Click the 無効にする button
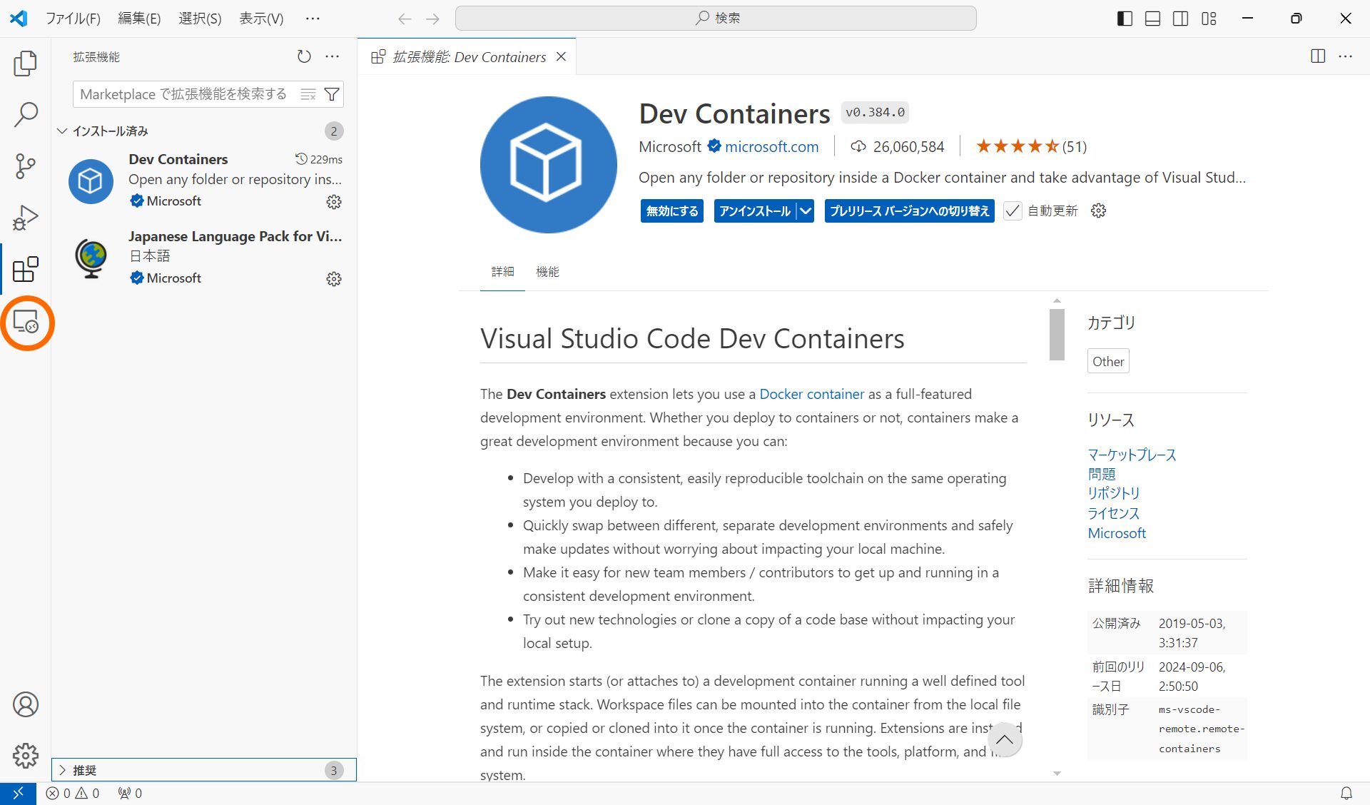Screen dimensions: 1370x805 pyautogui.click(x=671, y=211)
